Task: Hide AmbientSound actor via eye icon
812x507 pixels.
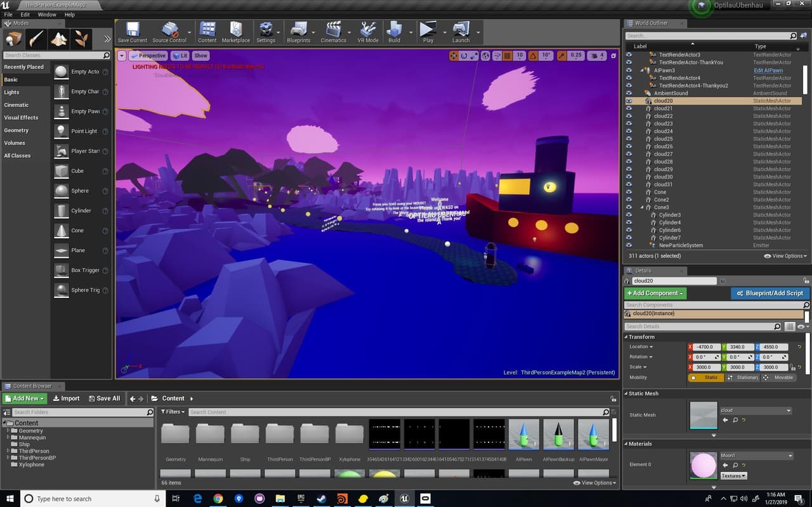Action: [629, 93]
